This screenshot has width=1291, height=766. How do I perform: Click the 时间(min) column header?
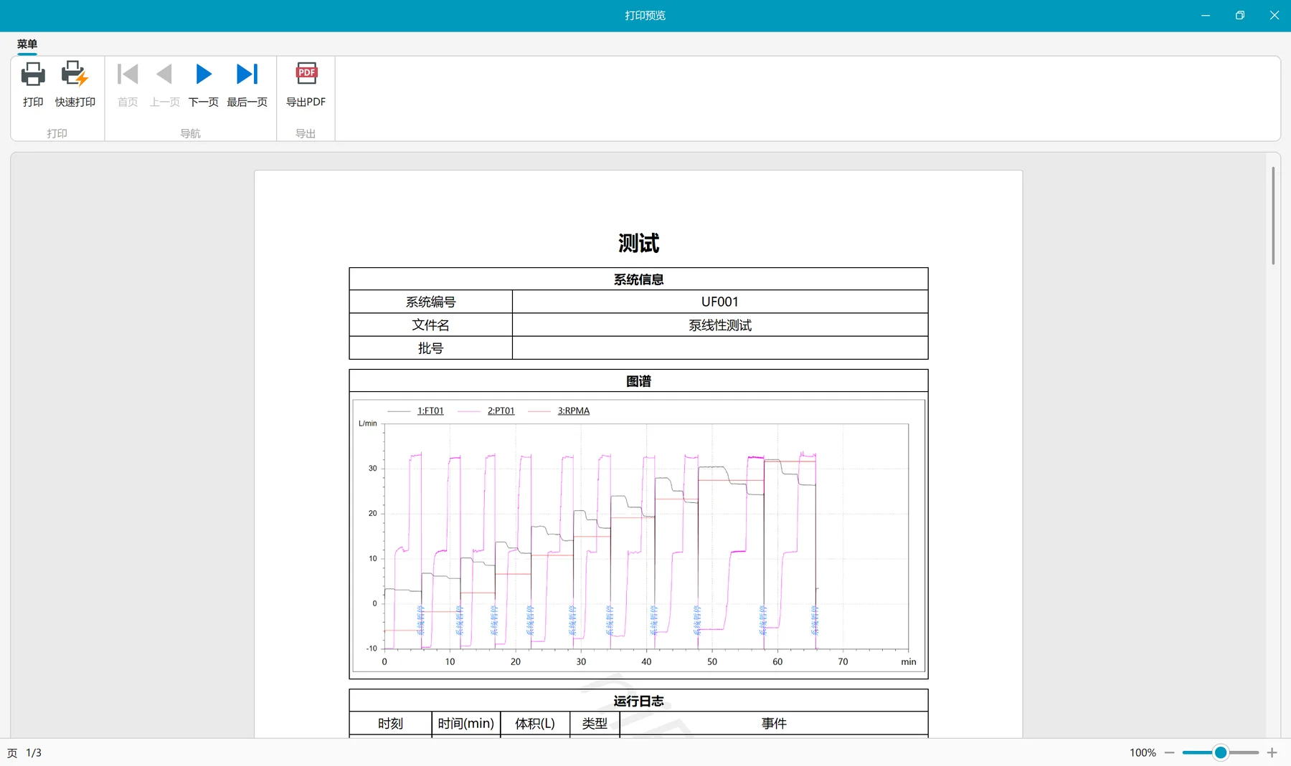click(466, 724)
